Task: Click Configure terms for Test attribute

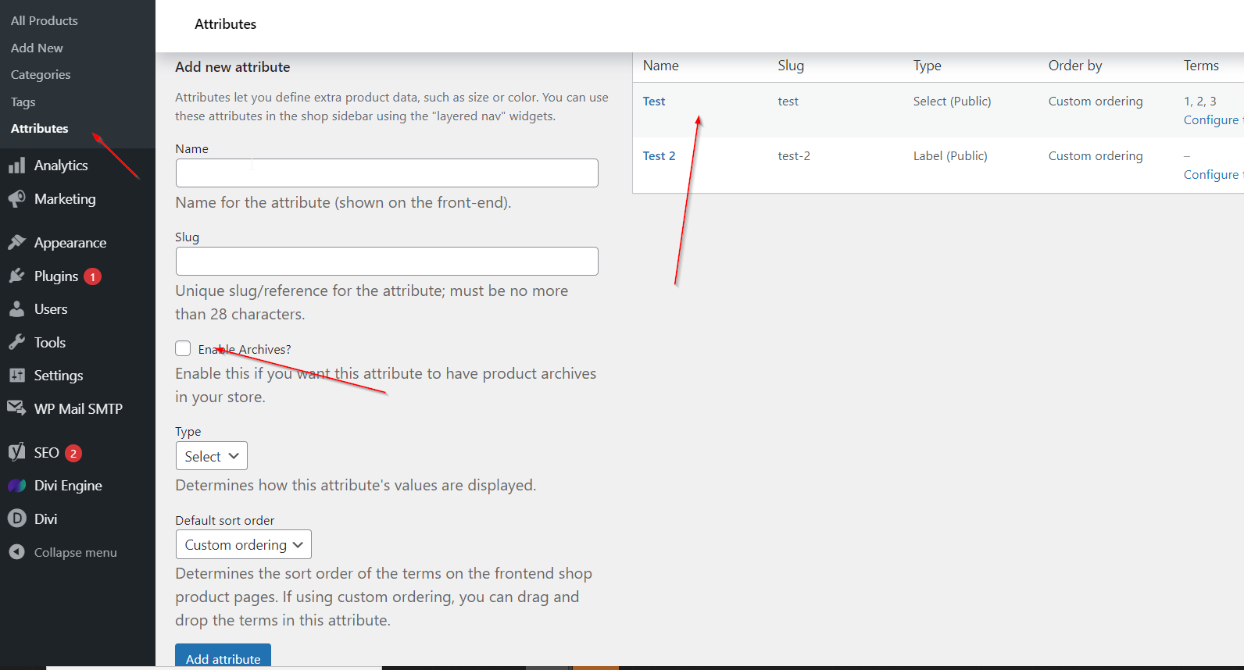Action: (x=1210, y=120)
